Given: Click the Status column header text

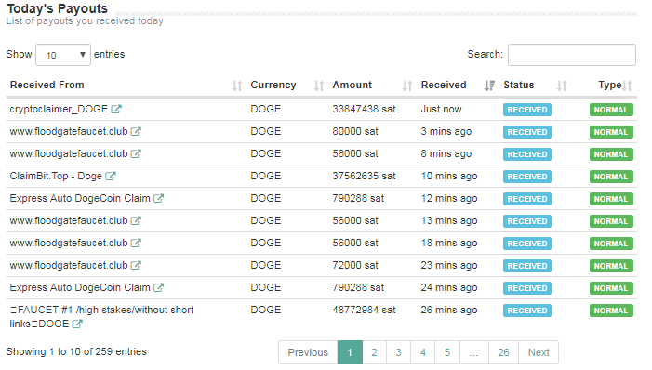Looking at the screenshot, I should coord(518,85).
